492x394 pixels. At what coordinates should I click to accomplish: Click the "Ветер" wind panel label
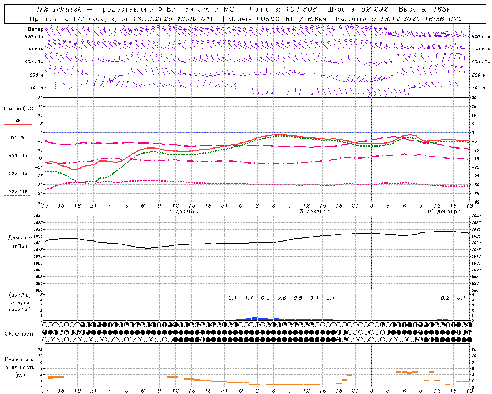click(x=35, y=29)
